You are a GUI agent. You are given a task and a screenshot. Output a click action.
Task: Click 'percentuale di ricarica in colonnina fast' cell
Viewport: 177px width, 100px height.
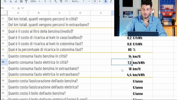45,49
